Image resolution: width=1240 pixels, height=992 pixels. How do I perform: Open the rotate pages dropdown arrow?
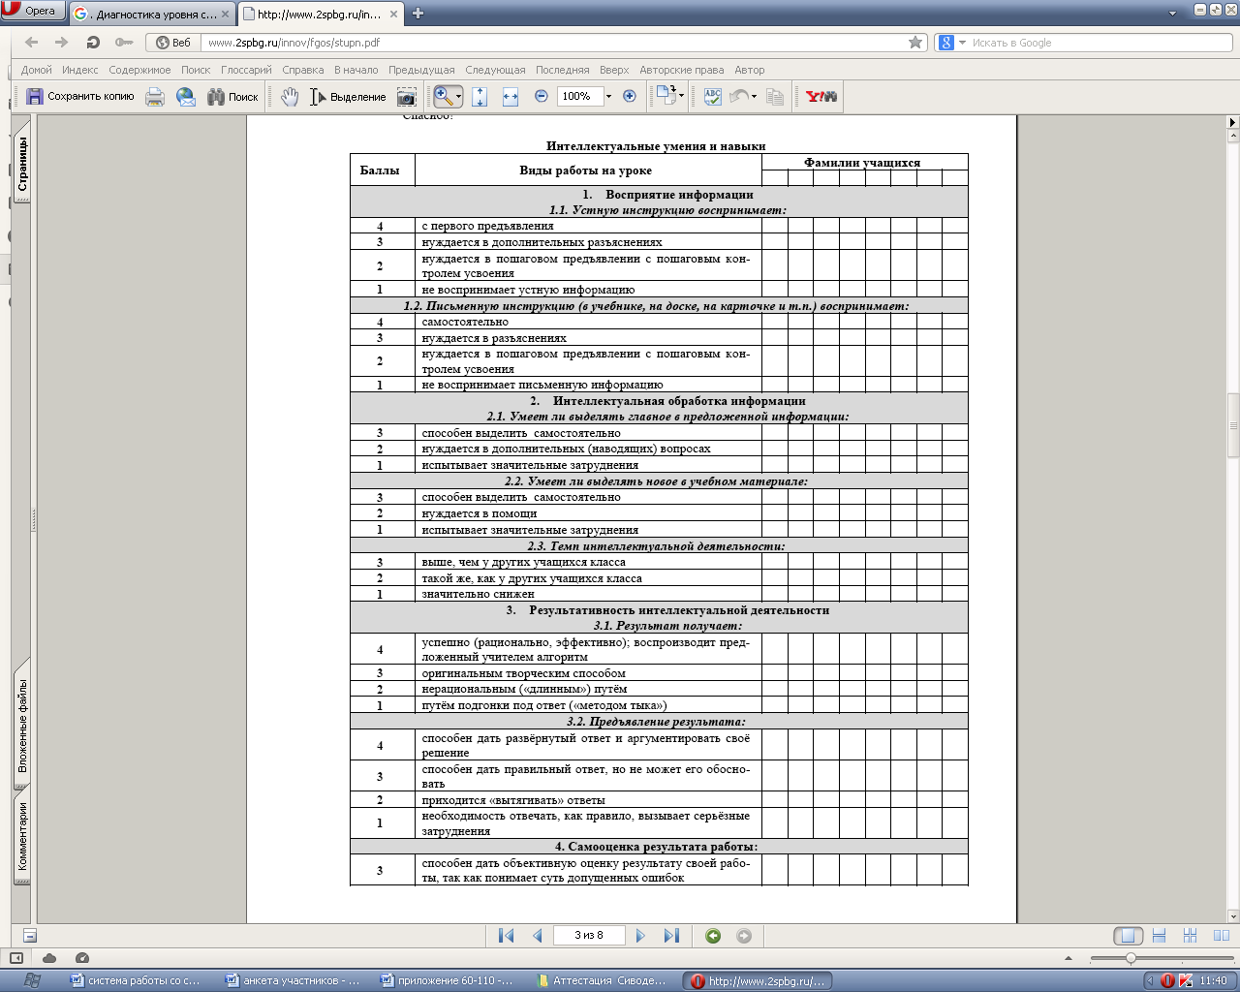pyautogui.click(x=682, y=96)
